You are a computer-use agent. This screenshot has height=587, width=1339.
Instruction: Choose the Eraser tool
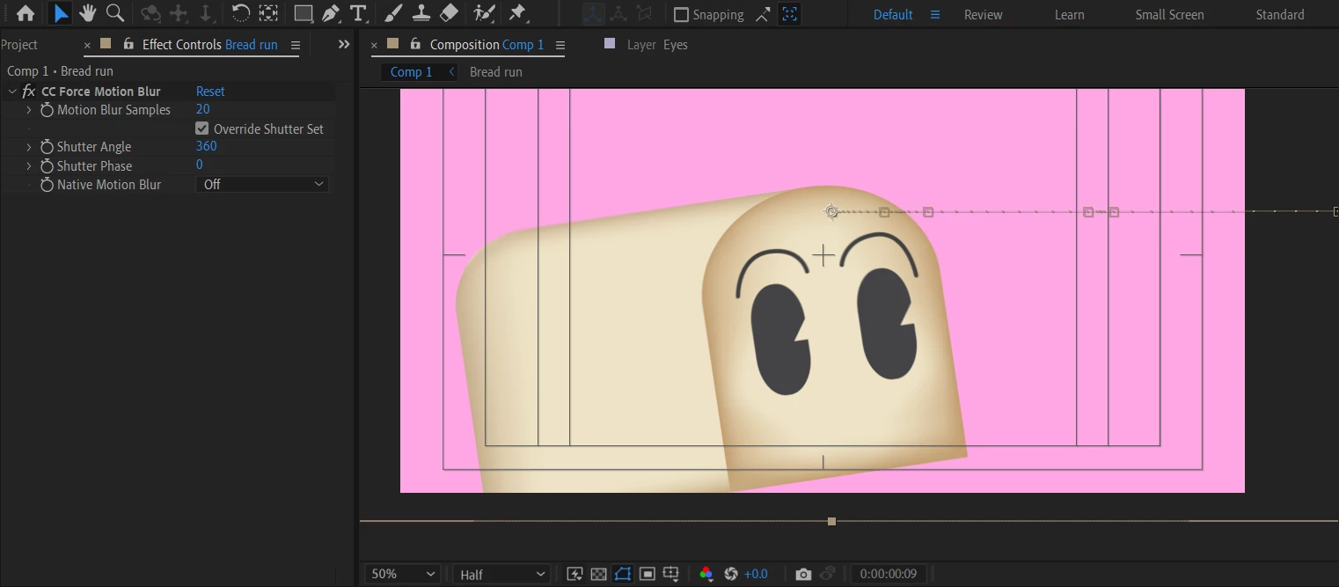point(449,13)
